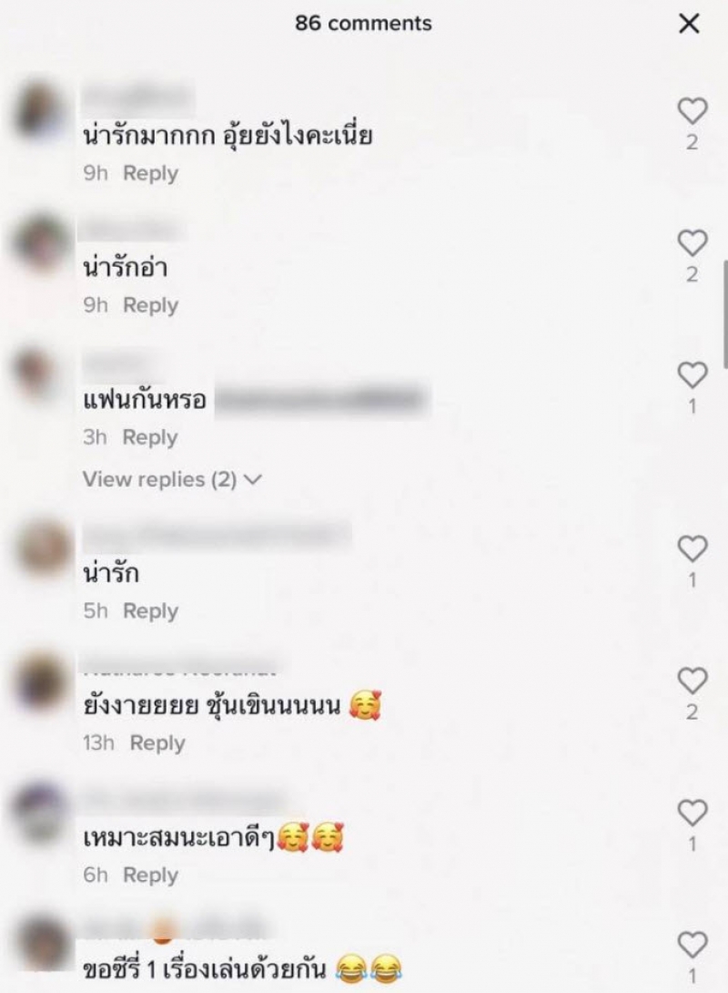Viewport: 728px width, 993px height.
Task: Reply to "น่ารักมากกก อุ้ยยังไงคะเนี่ย" comment
Action: coord(150,173)
